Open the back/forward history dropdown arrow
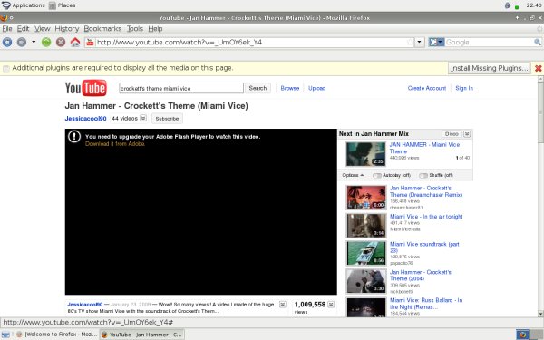The image size is (544, 340). coord(34,42)
